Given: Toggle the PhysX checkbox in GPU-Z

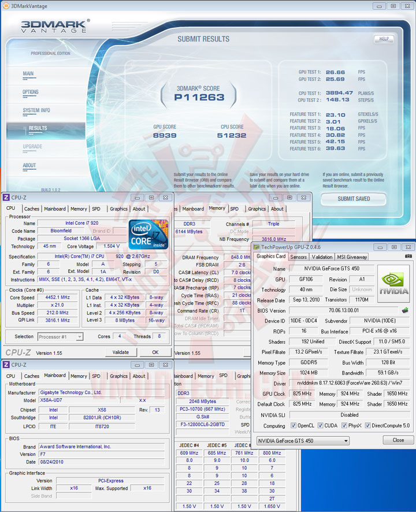Looking at the screenshot, I should click(x=344, y=425).
